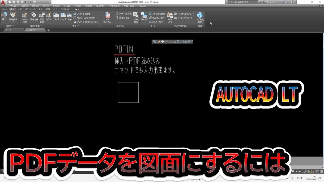The height and width of the screenshot is (182, 324).
Task: Click the Define Attributes (属性定義) icon
Action: pyautogui.click(x=34, y=16)
